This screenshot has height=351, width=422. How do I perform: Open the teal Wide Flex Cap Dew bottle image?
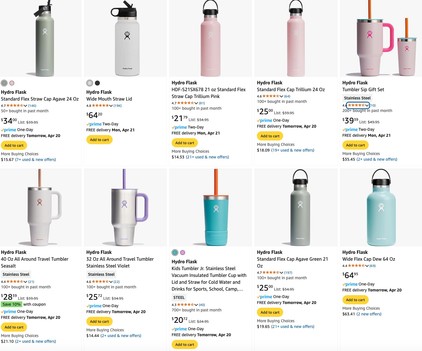pos(381,208)
